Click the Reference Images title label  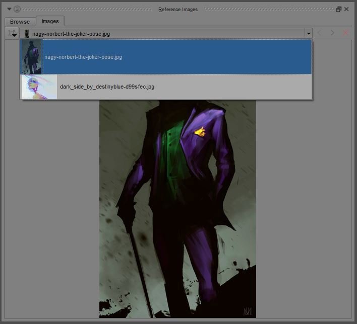(x=178, y=10)
